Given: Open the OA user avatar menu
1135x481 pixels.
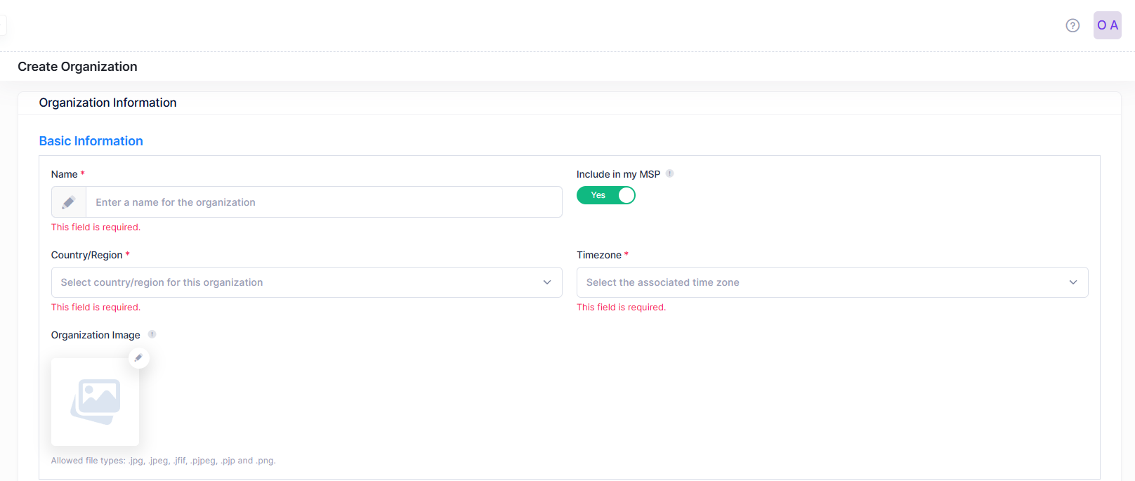Looking at the screenshot, I should coord(1107,25).
